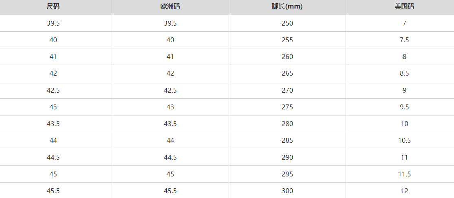Image resolution: width=454 pixels, height=198 pixels.
Task: Select US size 10.5 cell
Action: tap(404, 140)
